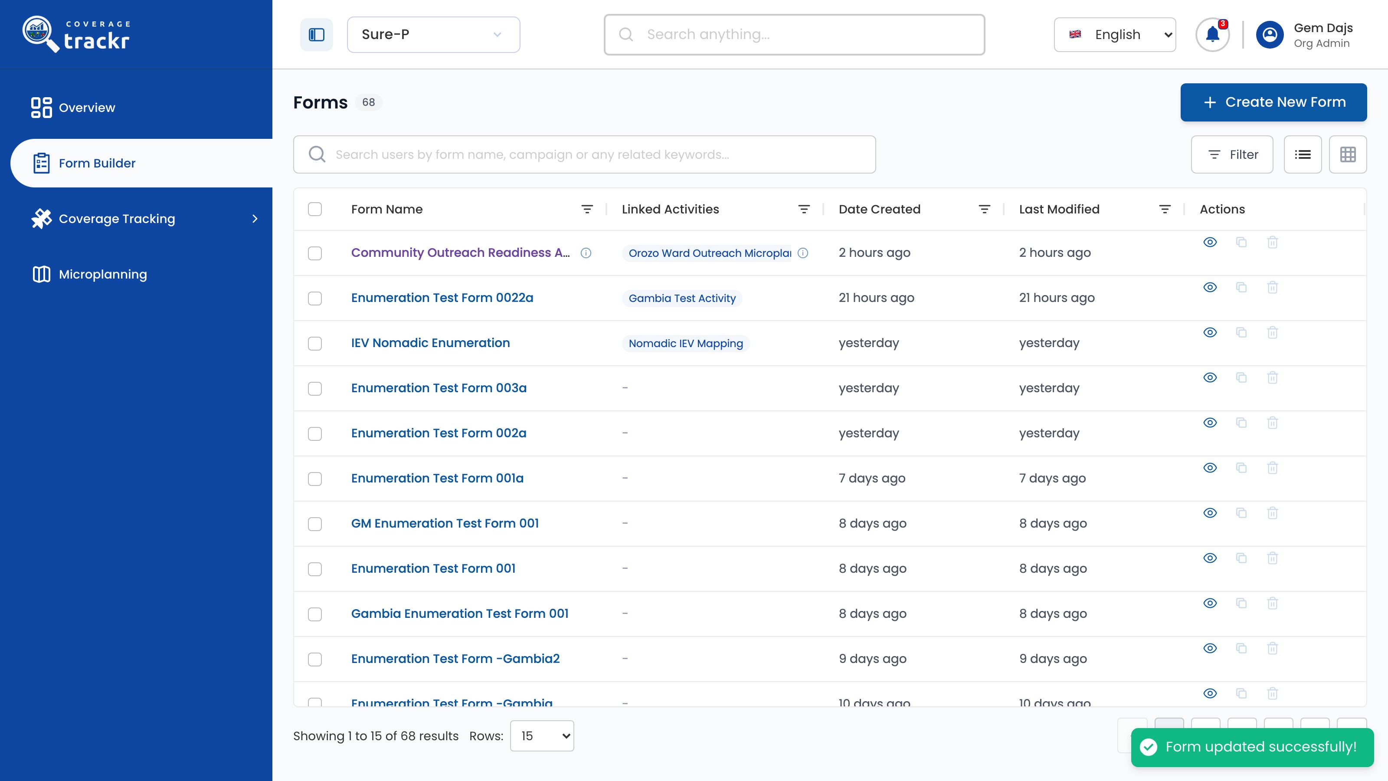This screenshot has width=1388, height=781.
Task: Open the Filter button
Action: 1232,155
